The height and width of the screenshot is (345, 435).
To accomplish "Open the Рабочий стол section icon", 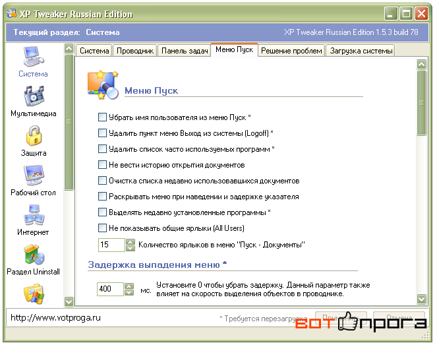I will 34,175.
